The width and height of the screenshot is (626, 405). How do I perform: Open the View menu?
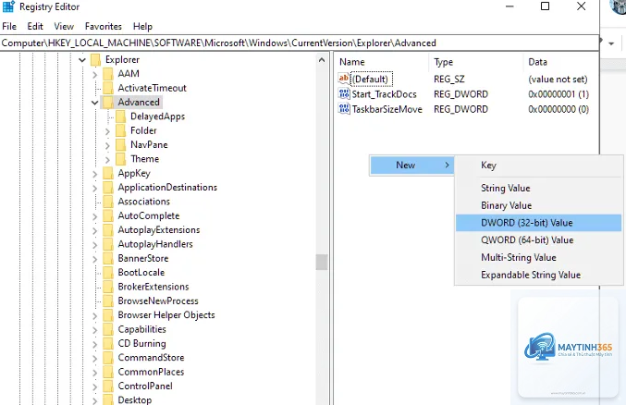pos(64,27)
